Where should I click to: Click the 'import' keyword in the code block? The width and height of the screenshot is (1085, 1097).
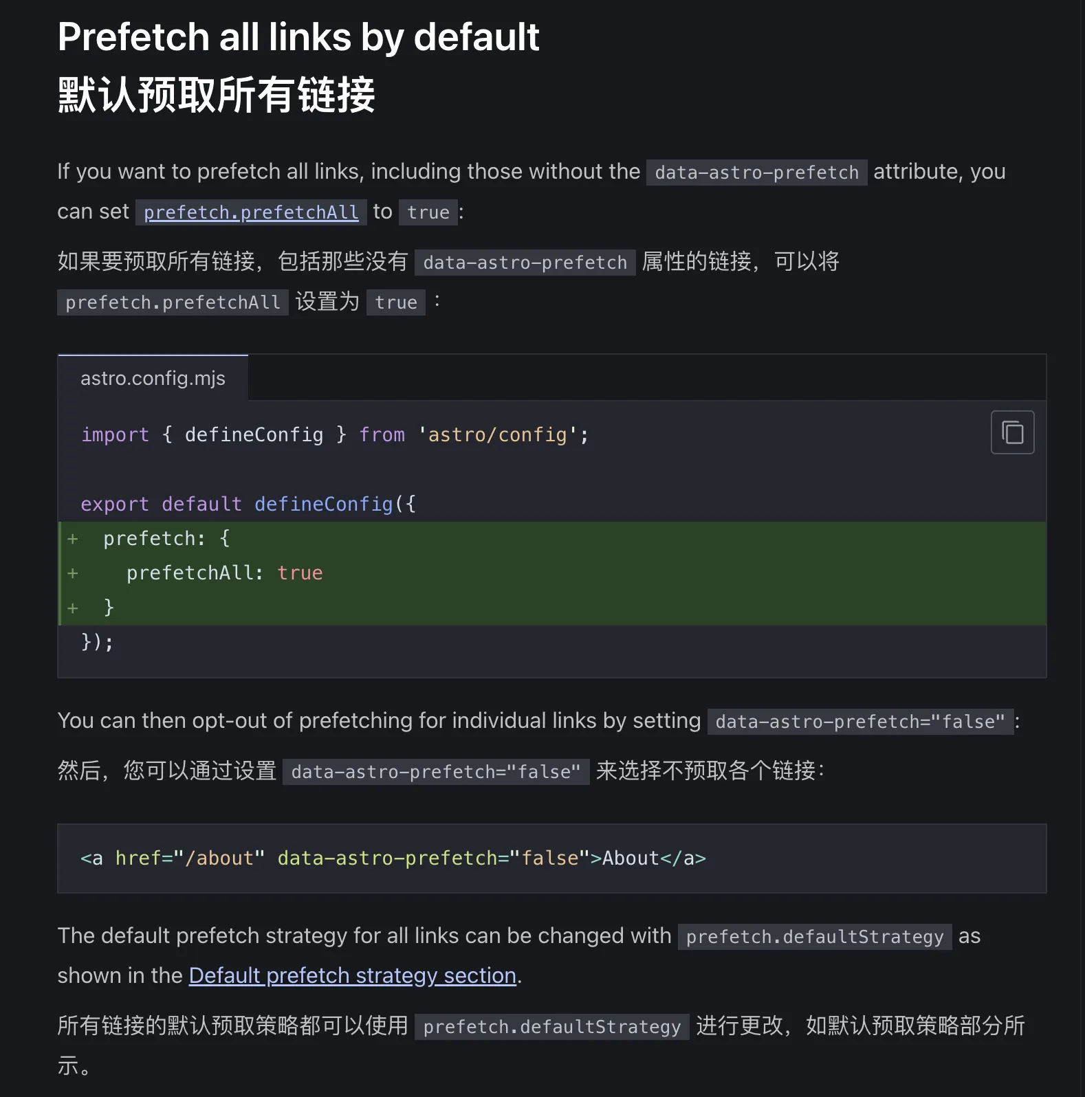(115, 435)
